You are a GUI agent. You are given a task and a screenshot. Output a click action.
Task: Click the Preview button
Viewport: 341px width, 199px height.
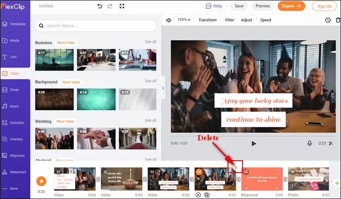(x=263, y=6)
